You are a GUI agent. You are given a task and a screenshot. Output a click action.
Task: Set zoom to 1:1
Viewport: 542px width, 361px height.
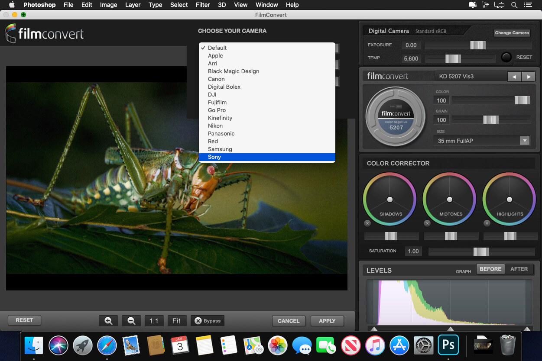[154, 321]
